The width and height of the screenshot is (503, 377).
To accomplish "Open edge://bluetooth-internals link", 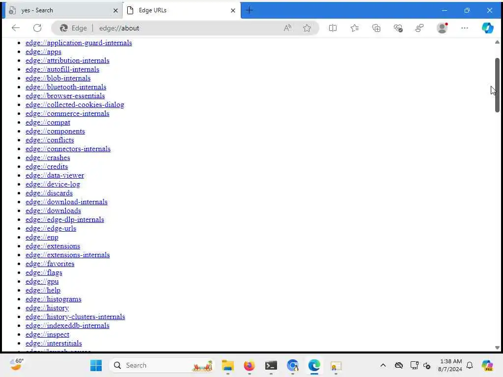I will click(x=66, y=87).
